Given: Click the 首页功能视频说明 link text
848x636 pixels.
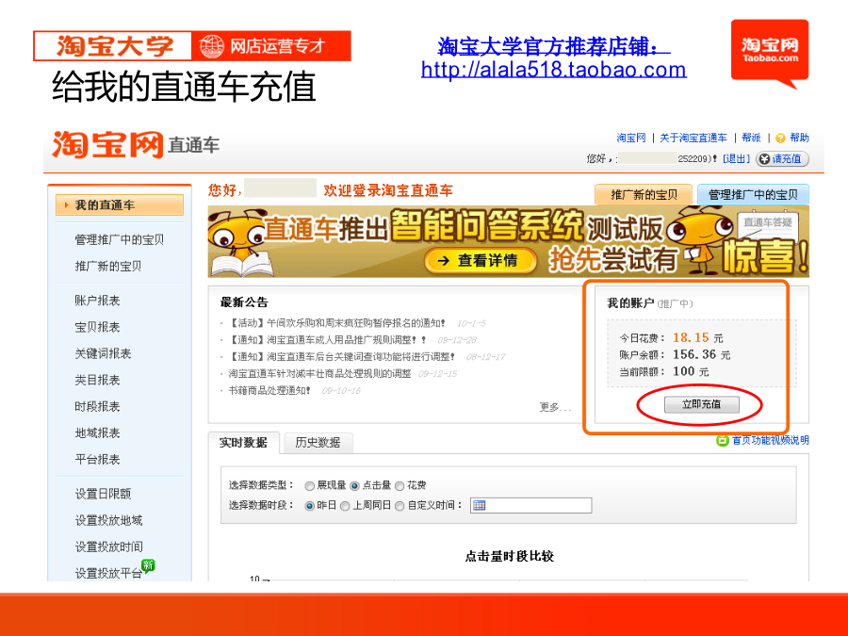Looking at the screenshot, I should point(771,440).
